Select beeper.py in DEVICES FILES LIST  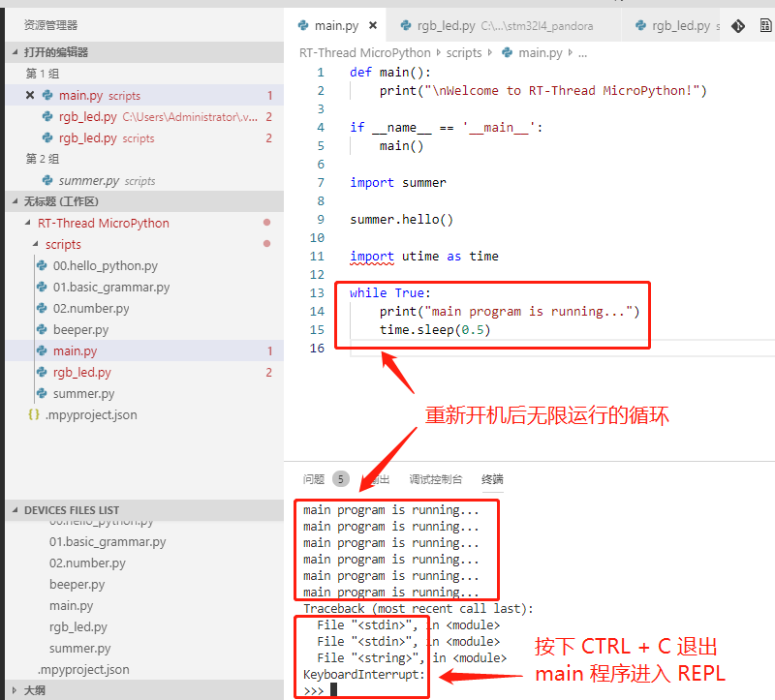click(x=77, y=585)
